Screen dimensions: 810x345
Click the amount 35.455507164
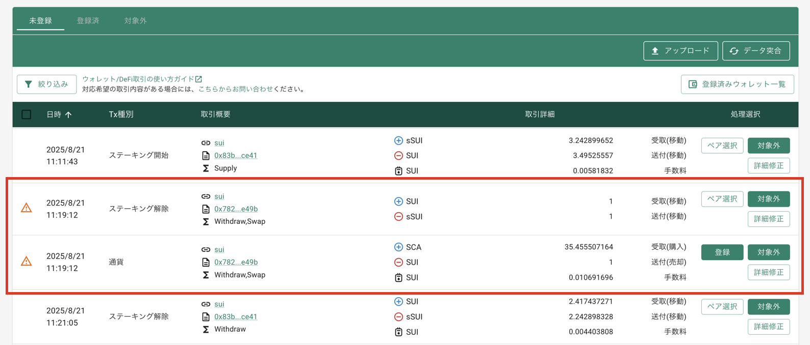(589, 247)
